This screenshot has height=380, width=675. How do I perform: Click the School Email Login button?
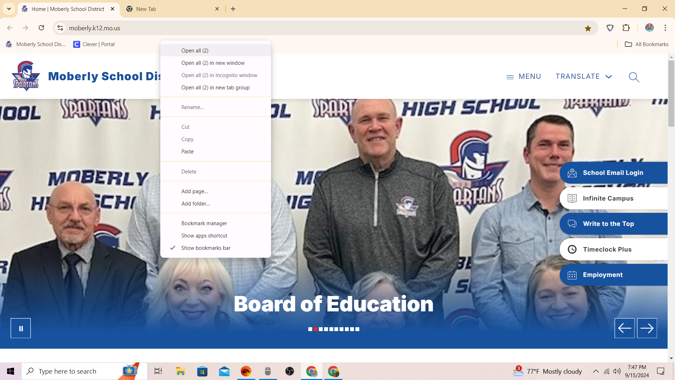(x=613, y=173)
